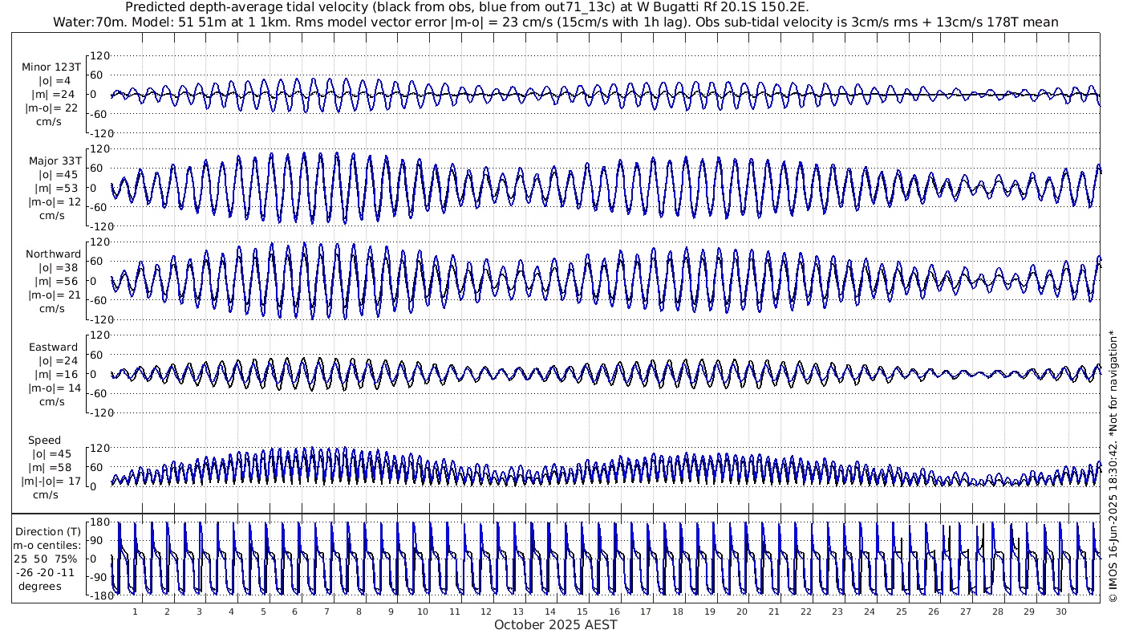The width and height of the screenshot is (1123, 642).
Task: Click the "Speed" panel label
Action: [44, 441]
